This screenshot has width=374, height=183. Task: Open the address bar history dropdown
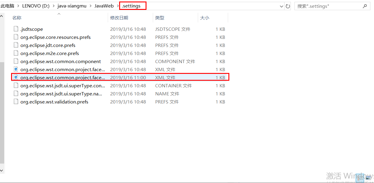tap(281, 6)
